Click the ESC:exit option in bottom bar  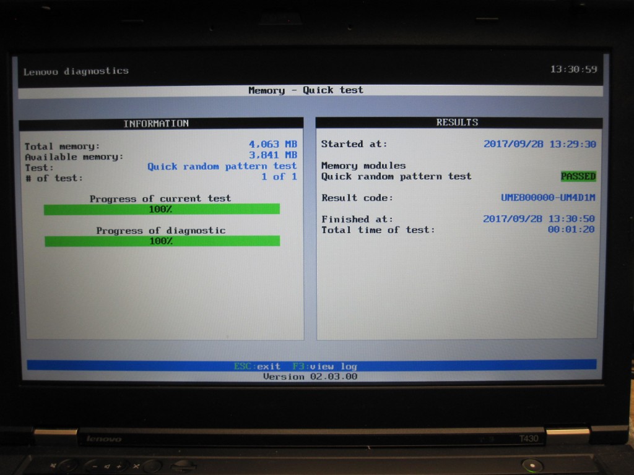[257, 366]
